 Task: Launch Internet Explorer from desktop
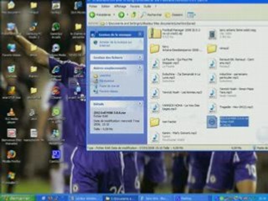[56, 73]
